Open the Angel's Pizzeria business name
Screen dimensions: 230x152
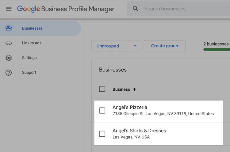point(130,107)
